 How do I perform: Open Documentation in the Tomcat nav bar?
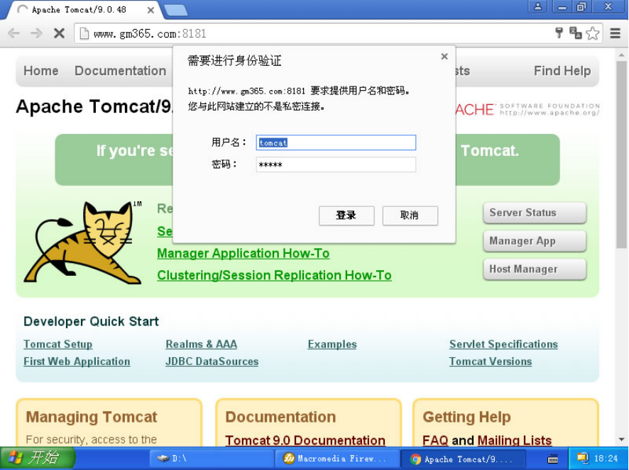click(121, 71)
